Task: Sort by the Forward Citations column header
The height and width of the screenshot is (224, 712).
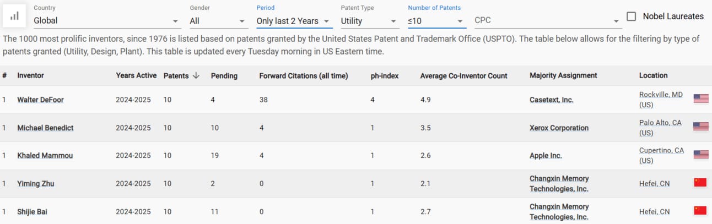Action: (x=303, y=75)
